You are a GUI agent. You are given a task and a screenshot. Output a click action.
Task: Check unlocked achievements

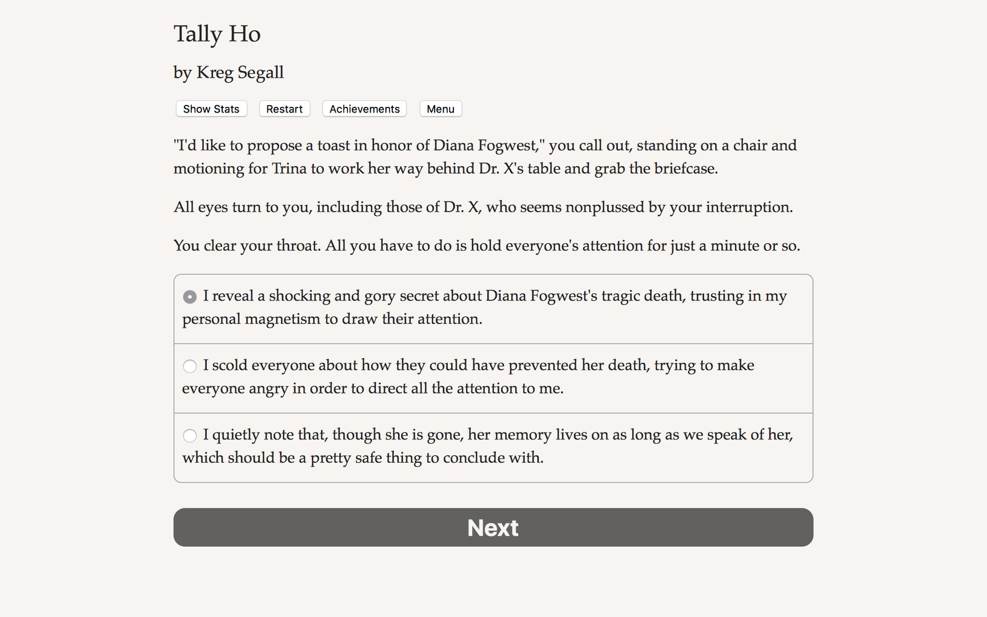[364, 109]
